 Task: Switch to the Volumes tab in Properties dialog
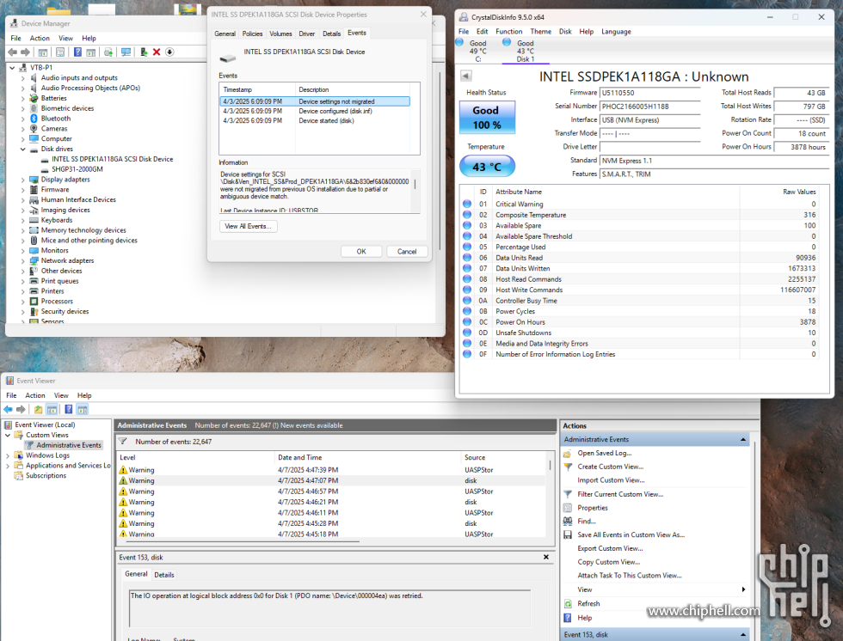(x=280, y=34)
